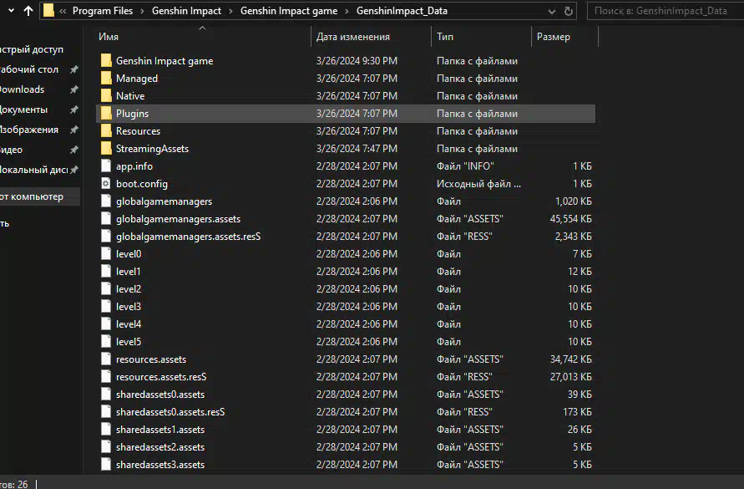This screenshot has height=489, width=744.
Task: Open the address bar history dropdown
Action: (x=550, y=12)
